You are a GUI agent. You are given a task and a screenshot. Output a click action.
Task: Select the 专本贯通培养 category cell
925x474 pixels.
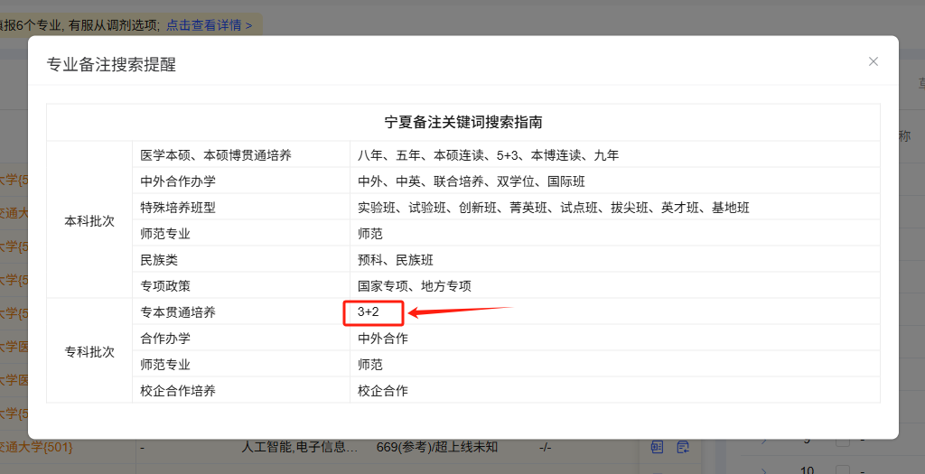tap(241, 311)
